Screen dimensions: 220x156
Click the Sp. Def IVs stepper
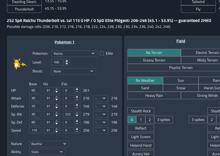point(56,122)
